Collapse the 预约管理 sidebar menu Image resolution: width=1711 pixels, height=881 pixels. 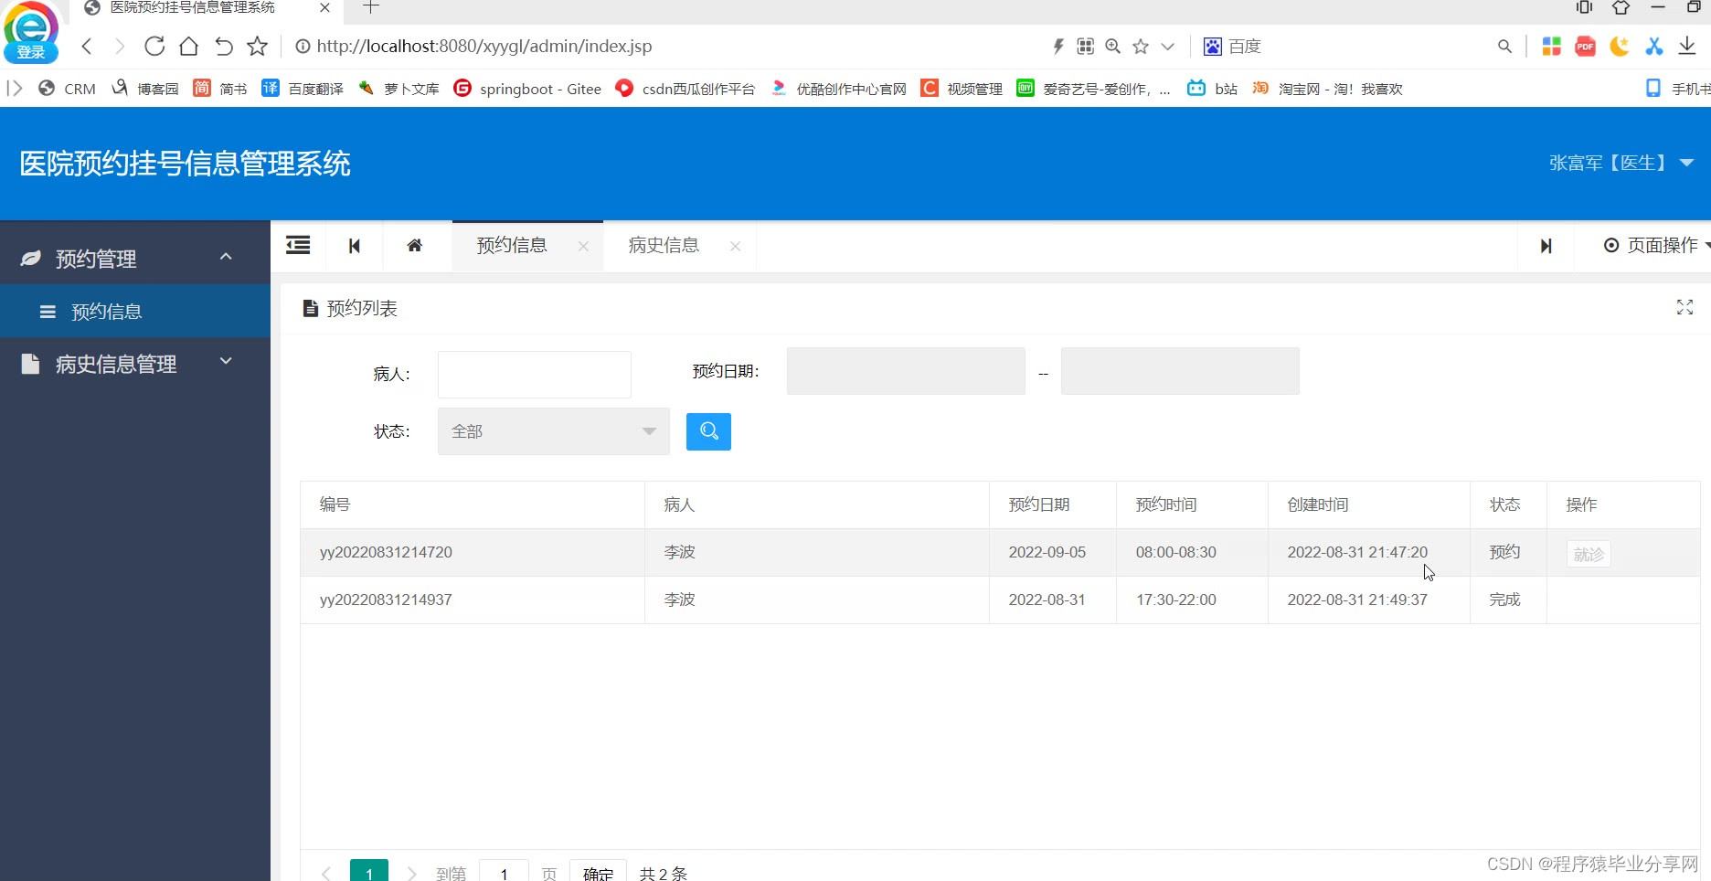[x=135, y=259]
